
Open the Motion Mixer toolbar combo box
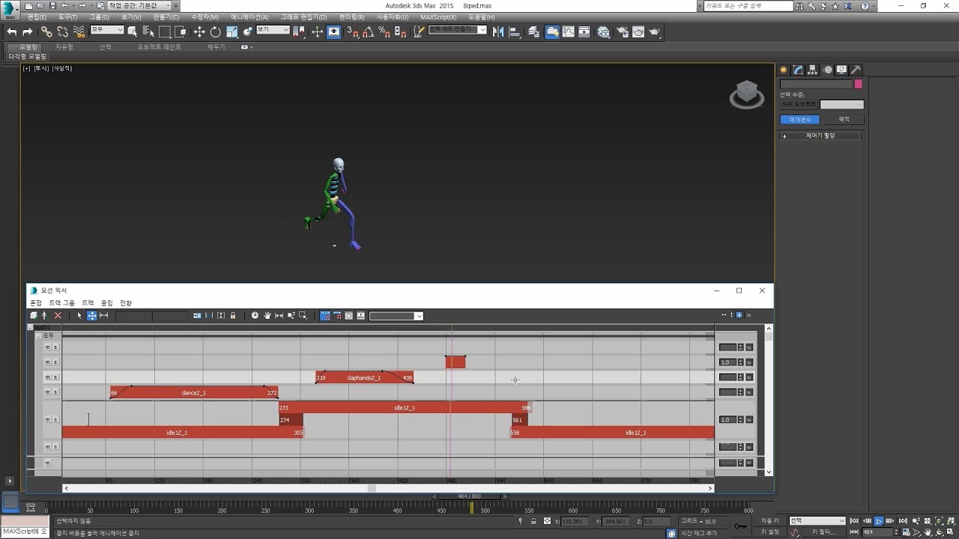396,316
